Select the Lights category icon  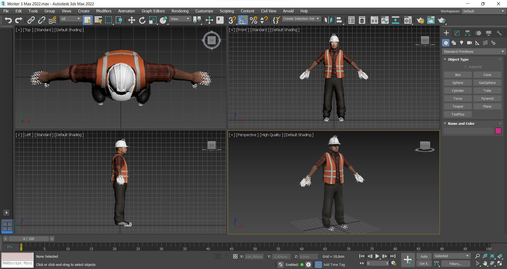[462, 43]
